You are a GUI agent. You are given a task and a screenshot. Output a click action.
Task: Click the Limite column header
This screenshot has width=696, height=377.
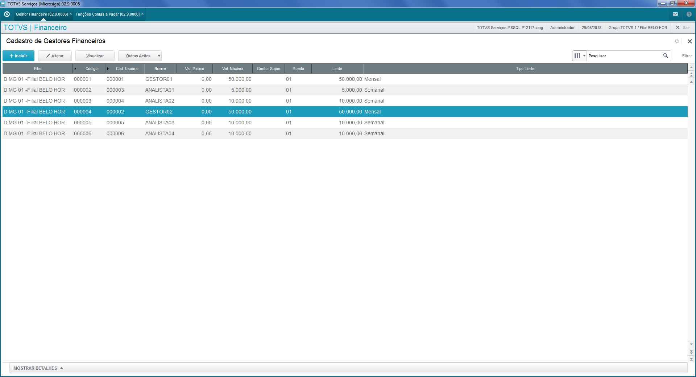337,69
